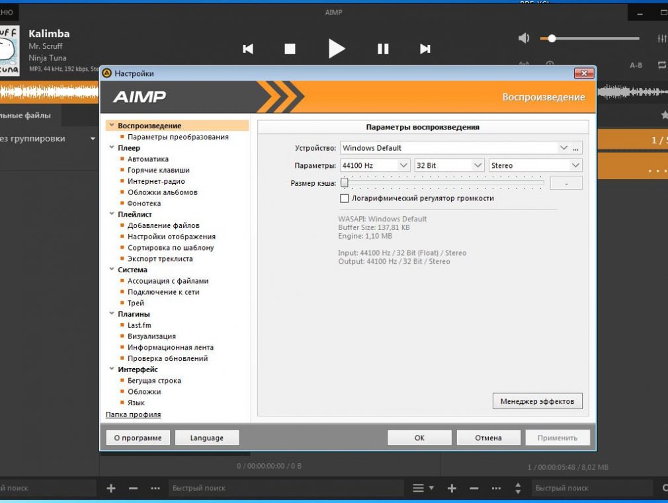This screenshot has height=503, width=668.
Task: Open Бегущая строка settings page
Action: [x=154, y=380]
